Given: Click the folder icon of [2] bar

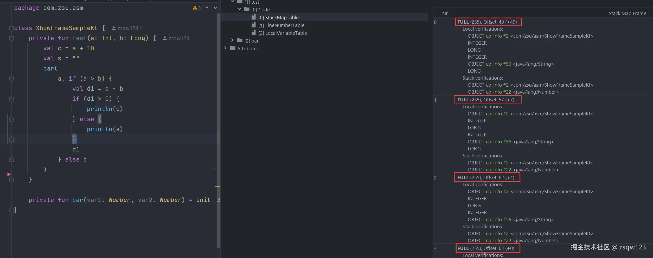Looking at the screenshot, I should tap(240, 40).
